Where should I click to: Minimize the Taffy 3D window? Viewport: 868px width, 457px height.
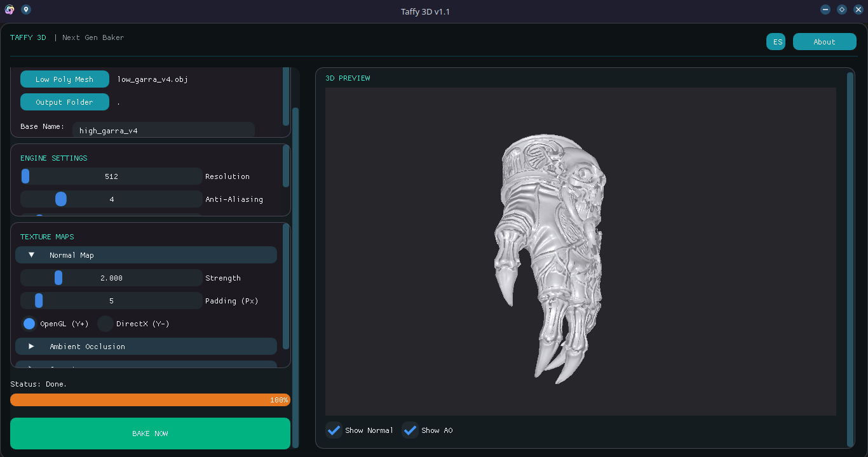pos(825,10)
